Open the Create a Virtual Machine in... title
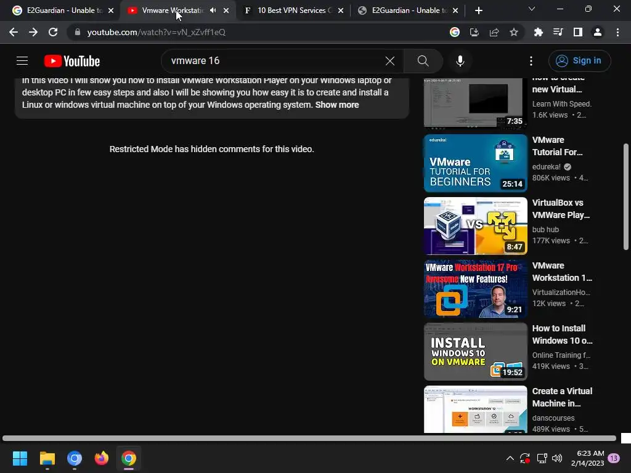The width and height of the screenshot is (631, 473). pyautogui.click(x=562, y=397)
